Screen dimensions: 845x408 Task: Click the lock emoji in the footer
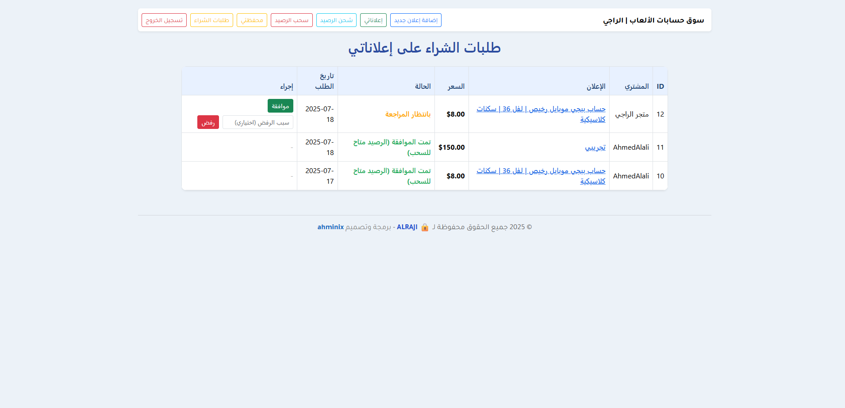point(425,227)
